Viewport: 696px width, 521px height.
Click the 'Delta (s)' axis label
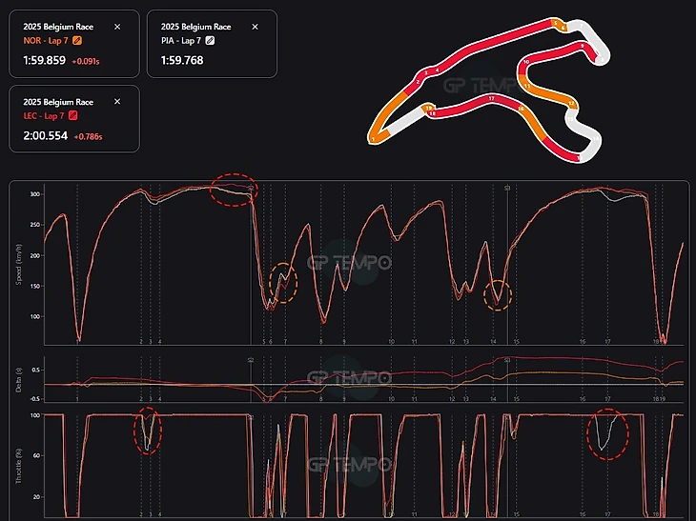click(19, 379)
